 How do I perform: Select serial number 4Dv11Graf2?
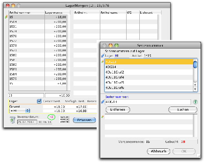(149, 72)
